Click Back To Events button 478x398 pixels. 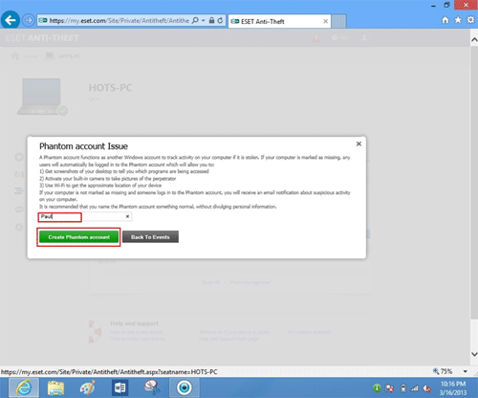(x=150, y=237)
